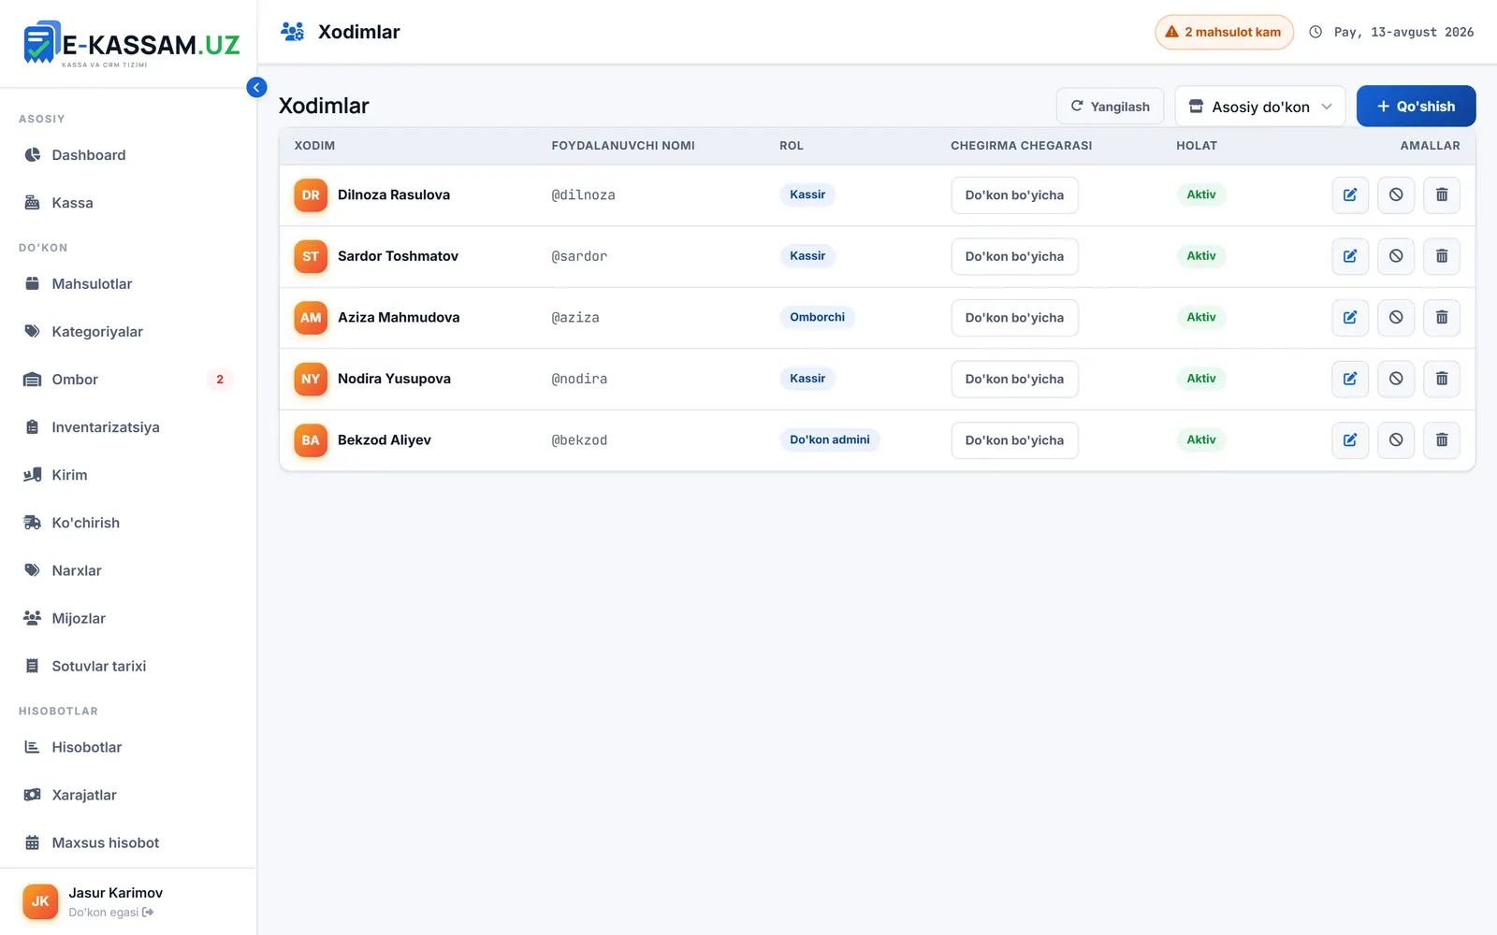This screenshot has height=935, width=1497.
Task: Open Maxsus hisobot page
Action: (128, 842)
